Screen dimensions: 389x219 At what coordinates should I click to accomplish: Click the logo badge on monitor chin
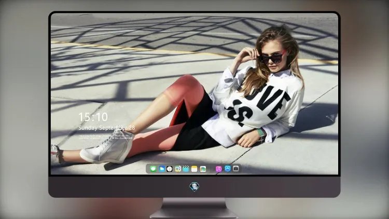(195, 187)
